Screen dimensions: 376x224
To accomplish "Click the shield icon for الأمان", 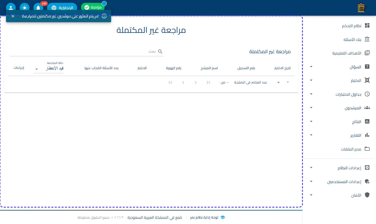I will coord(367,195).
